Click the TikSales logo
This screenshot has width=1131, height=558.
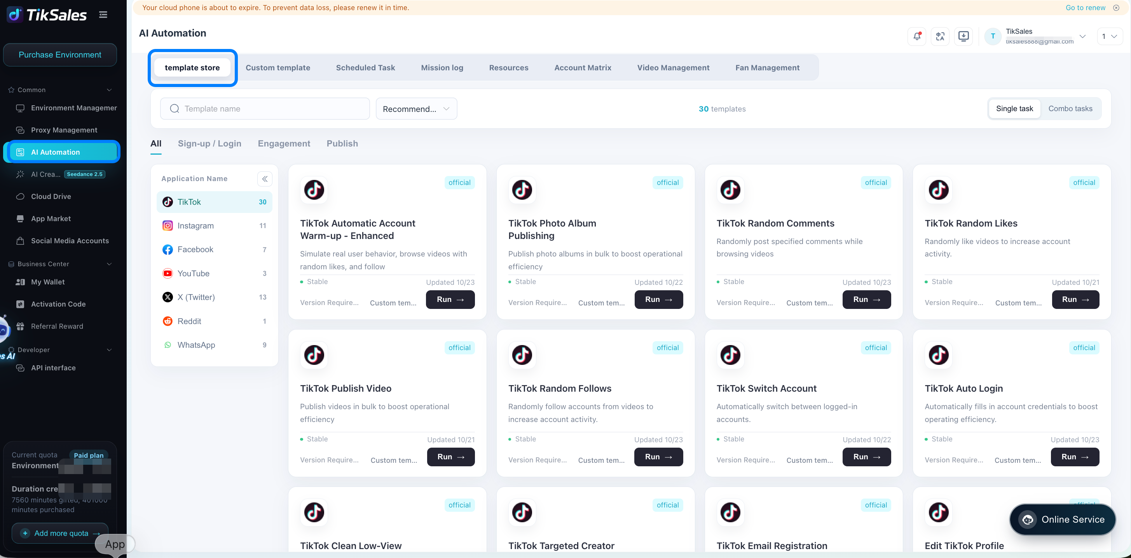47,15
